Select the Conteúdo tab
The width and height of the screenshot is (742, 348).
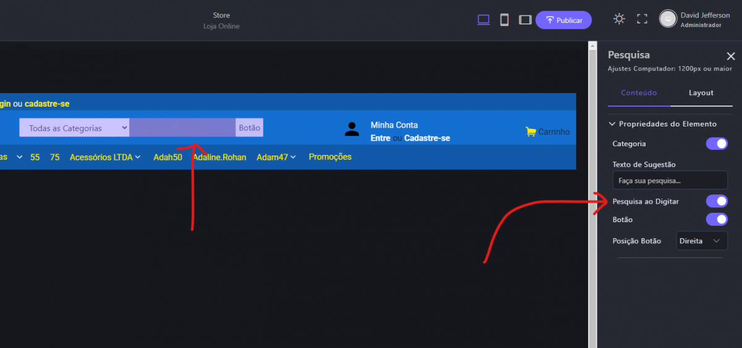pos(639,93)
